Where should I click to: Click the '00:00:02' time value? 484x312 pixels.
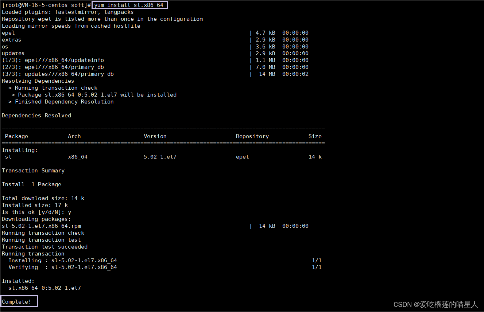coord(295,74)
